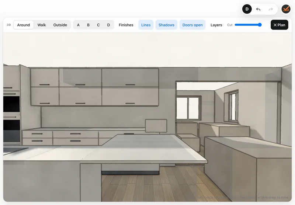Select camera preset B
The width and height of the screenshot is (295, 205).
tap(88, 25)
